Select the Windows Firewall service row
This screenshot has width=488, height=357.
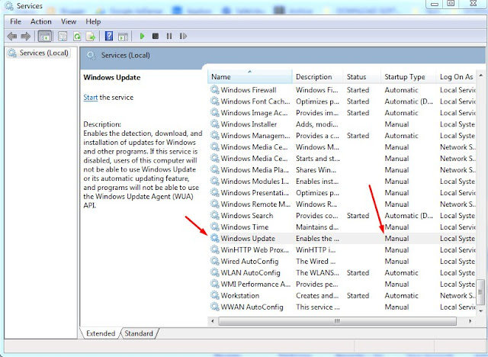[x=342, y=90]
